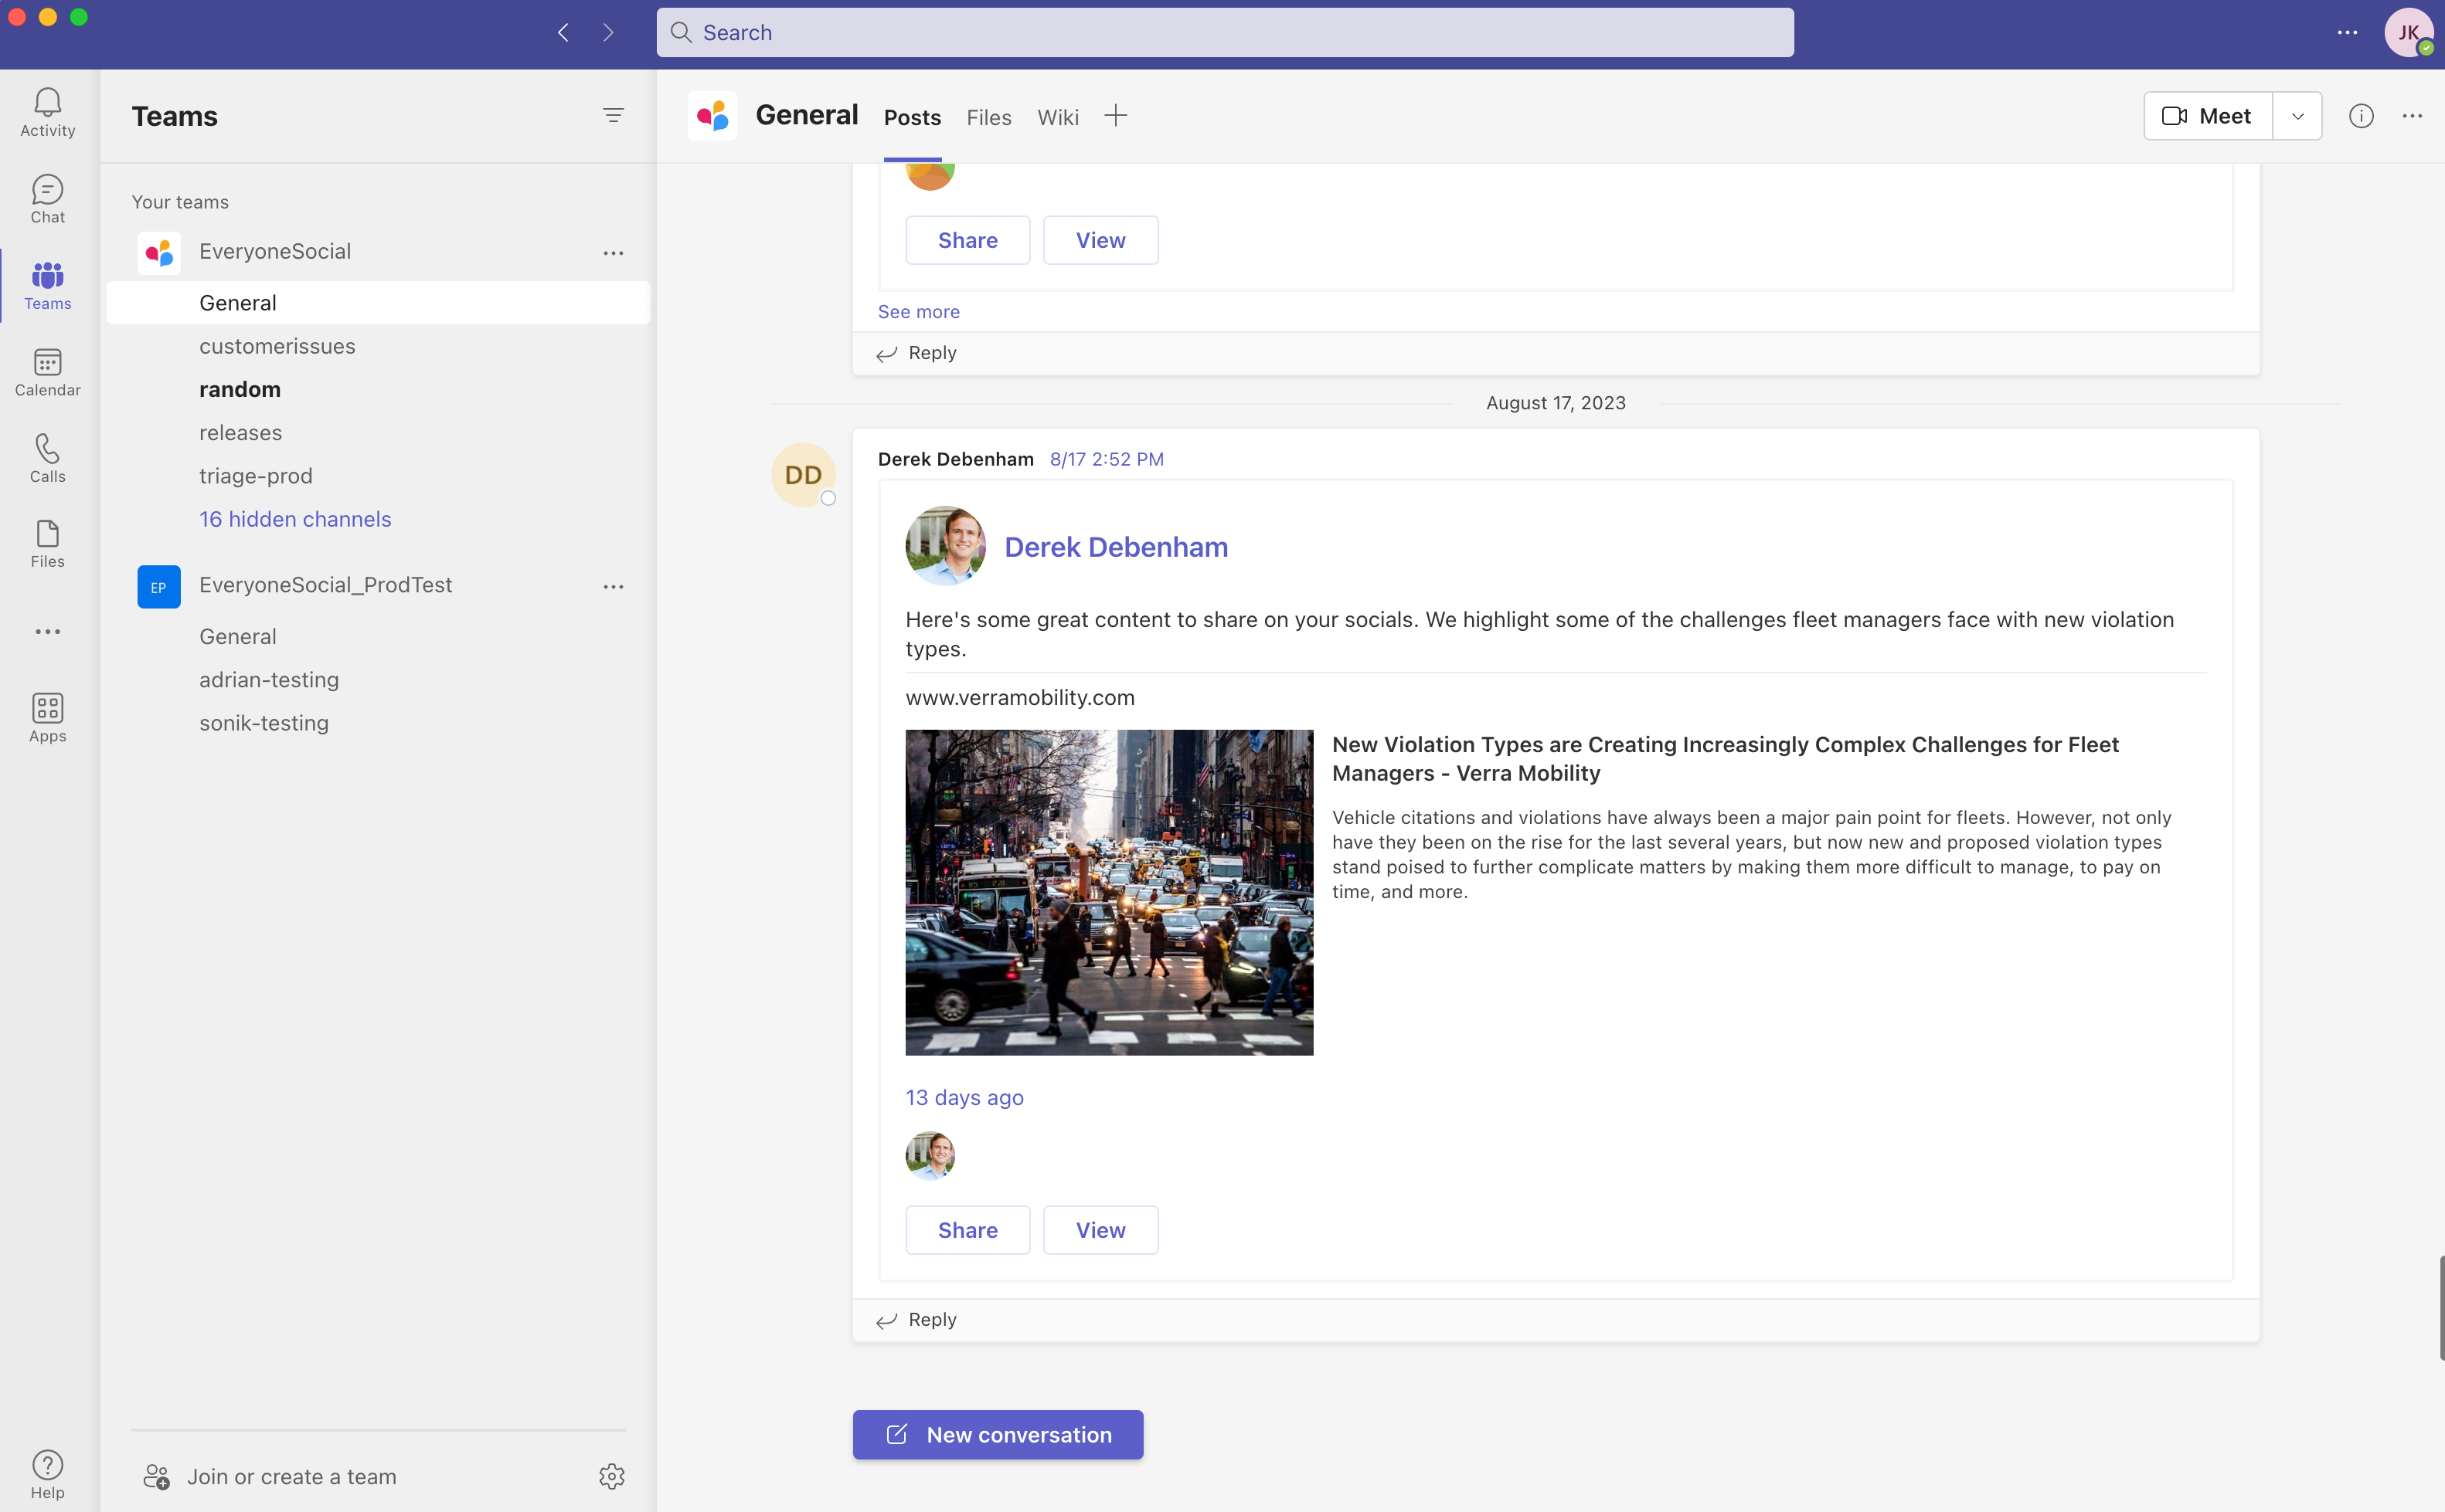Open the traffic article thumbnail image
This screenshot has height=1512, width=2445.
tap(1108, 892)
